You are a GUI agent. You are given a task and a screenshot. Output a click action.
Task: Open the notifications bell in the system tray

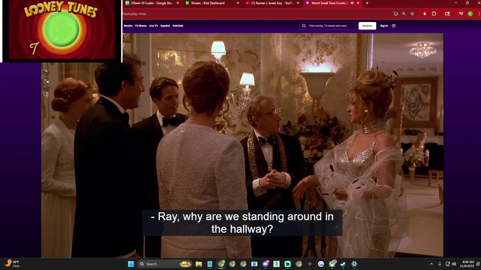point(478,264)
